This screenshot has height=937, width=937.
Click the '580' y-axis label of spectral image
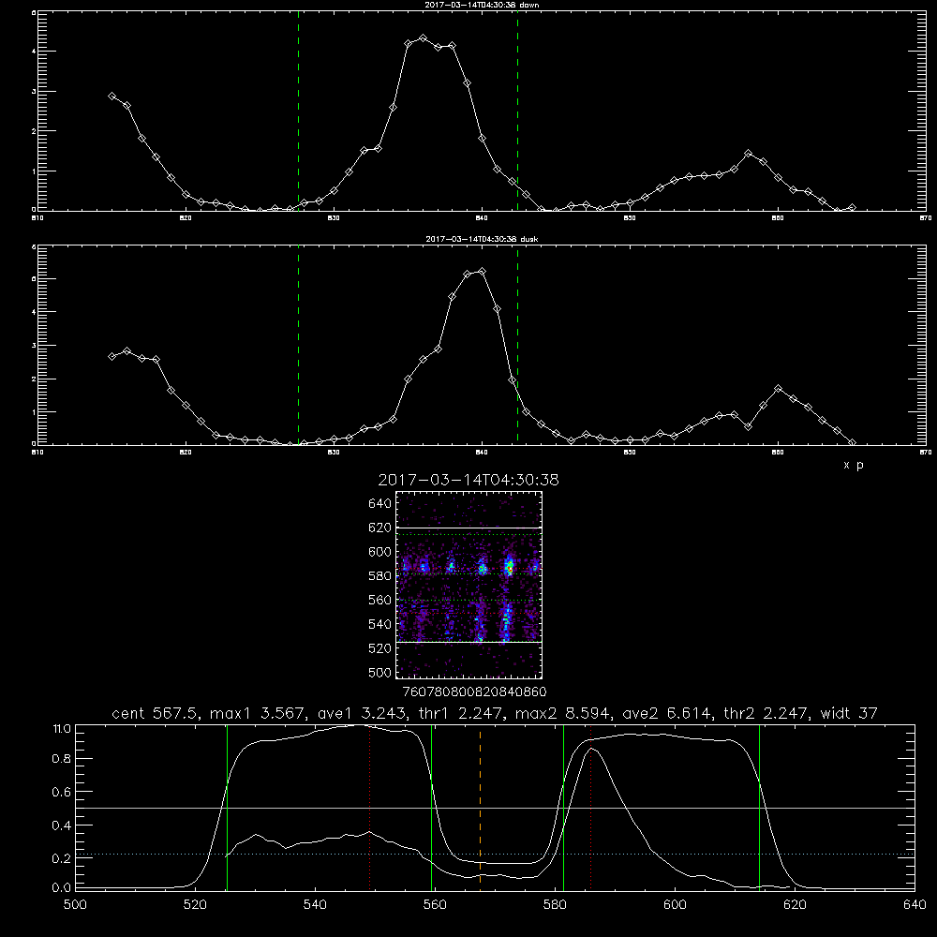[380, 576]
